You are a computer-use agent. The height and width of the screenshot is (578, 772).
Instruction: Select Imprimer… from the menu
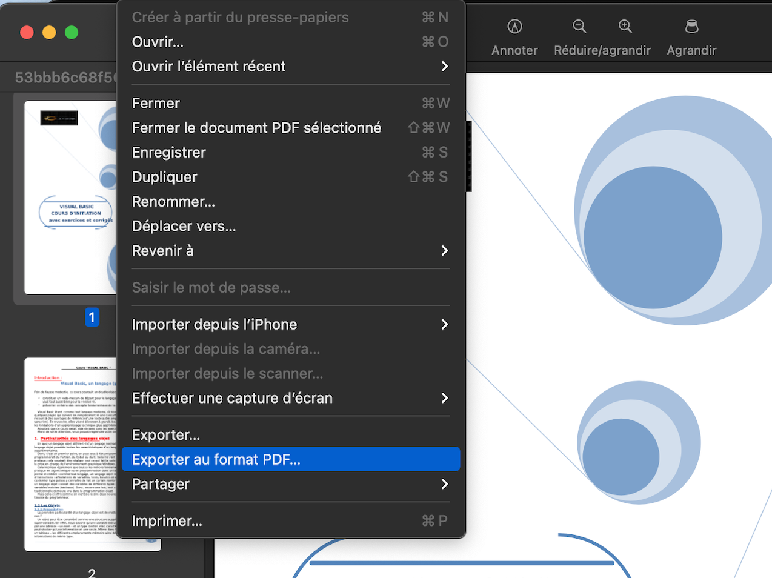(x=291, y=521)
